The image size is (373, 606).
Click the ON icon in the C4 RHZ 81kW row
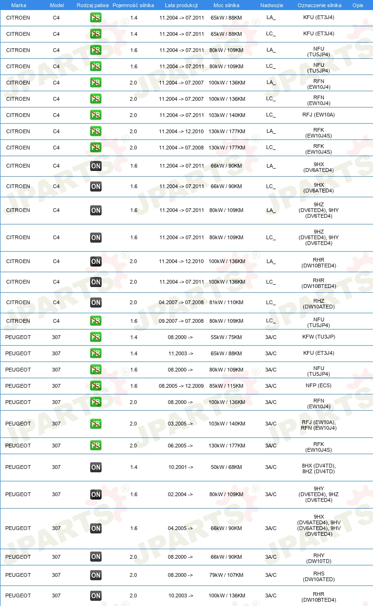[x=95, y=302]
